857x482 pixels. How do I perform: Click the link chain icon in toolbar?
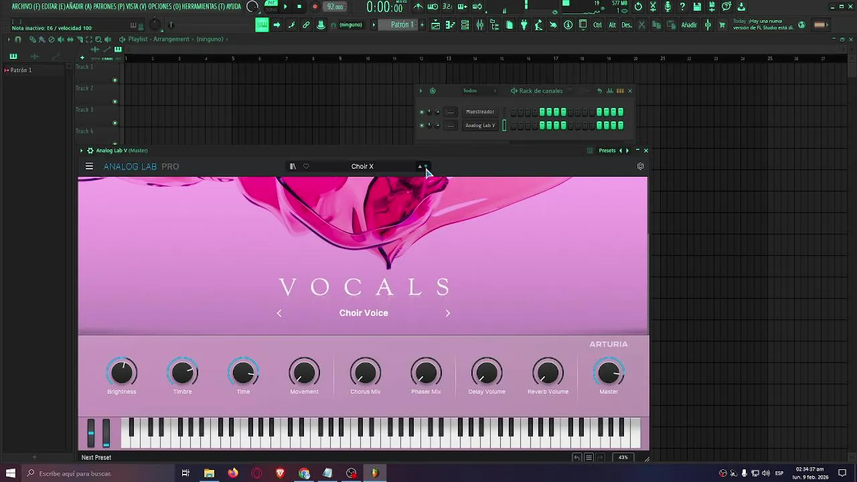coord(306,25)
